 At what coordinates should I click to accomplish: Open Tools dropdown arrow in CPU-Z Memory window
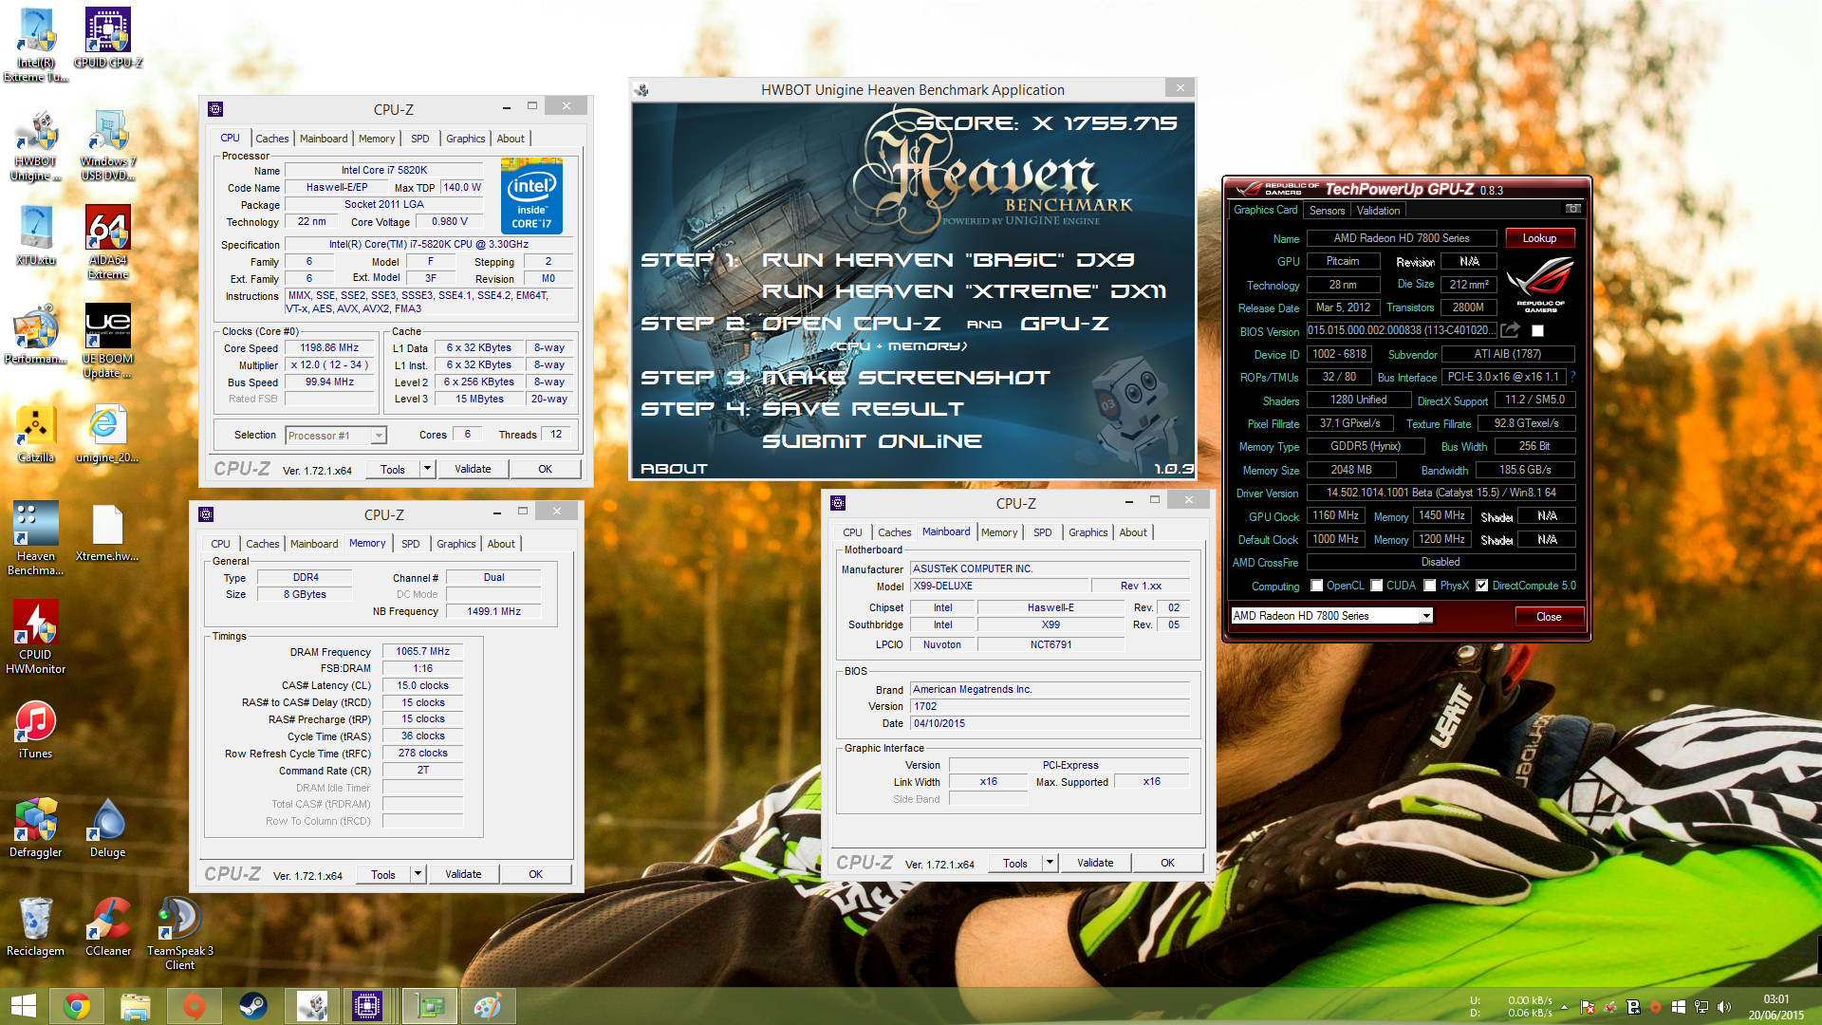pos(418,874)
